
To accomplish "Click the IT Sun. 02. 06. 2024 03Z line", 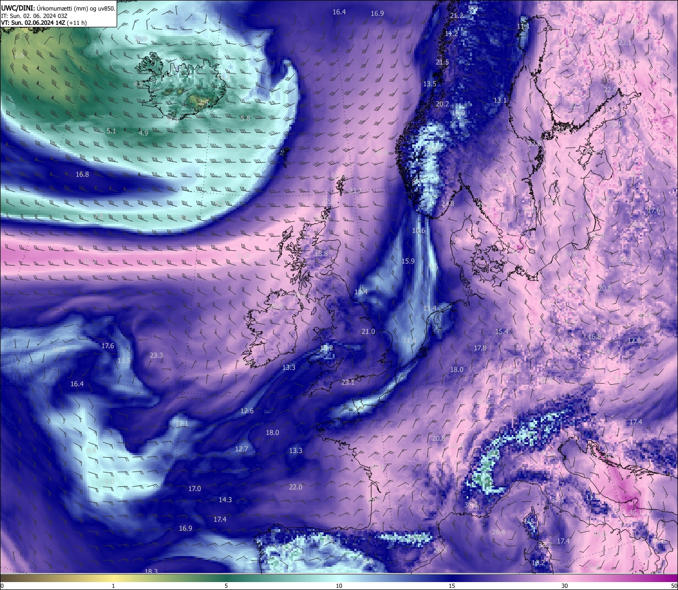I will [34, 16].
